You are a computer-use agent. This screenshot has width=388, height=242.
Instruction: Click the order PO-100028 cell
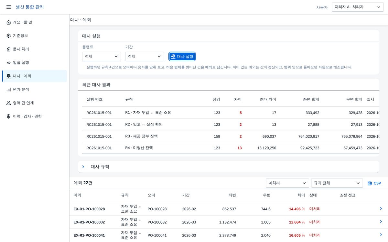[x=157, y=209]
